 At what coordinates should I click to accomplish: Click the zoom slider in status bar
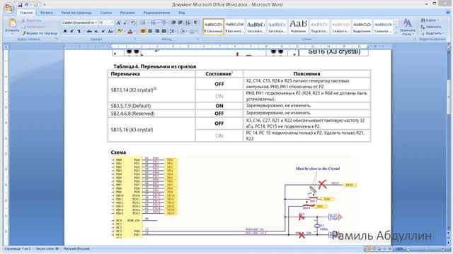click(425, 249)
